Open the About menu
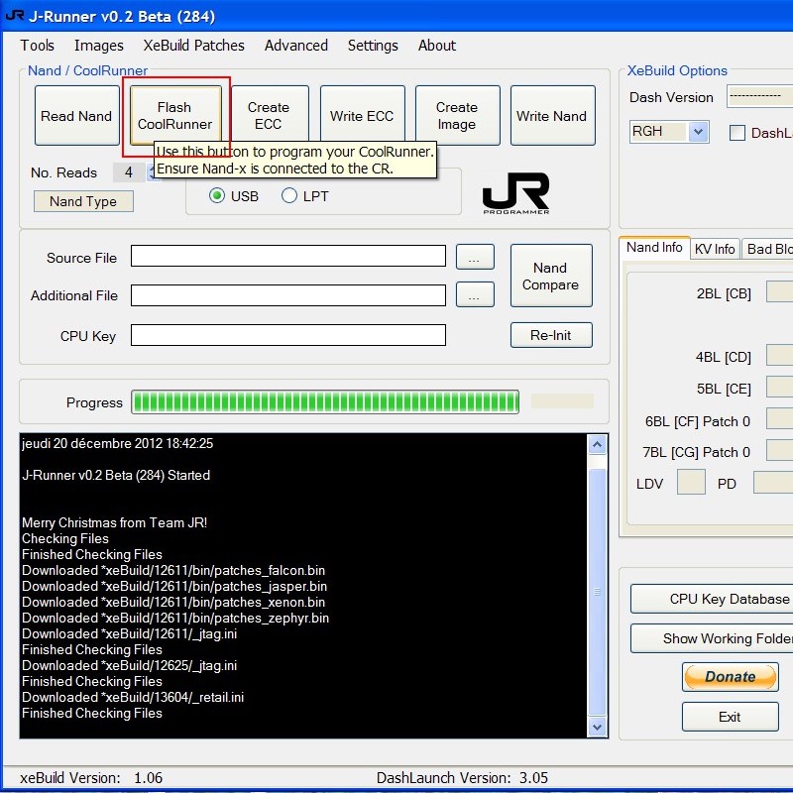This screenshot has width=793, height=793. [x=437, y=46]
